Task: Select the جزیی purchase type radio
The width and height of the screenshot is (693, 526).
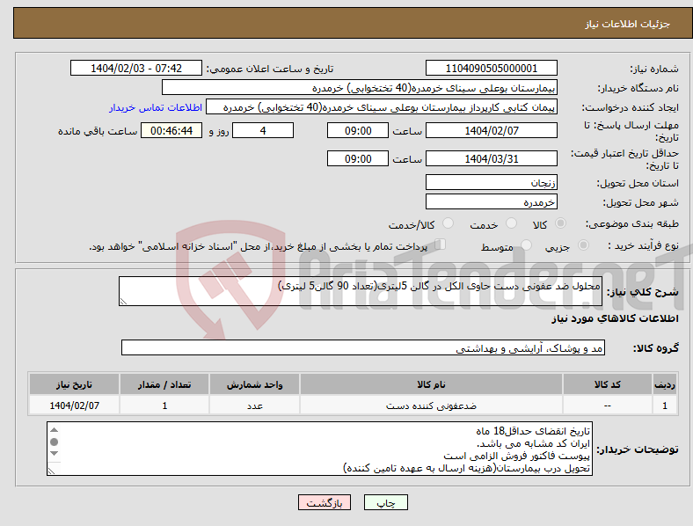Action: point(583,245)
